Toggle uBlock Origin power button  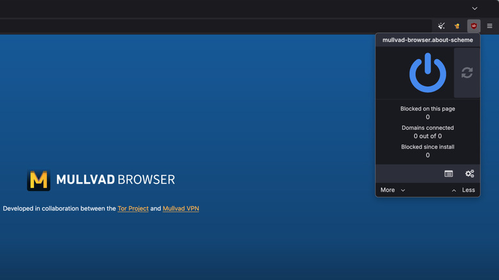click(427, 73)
